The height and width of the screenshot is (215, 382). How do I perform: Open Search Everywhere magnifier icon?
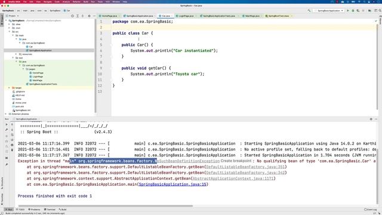pos(380,11)
